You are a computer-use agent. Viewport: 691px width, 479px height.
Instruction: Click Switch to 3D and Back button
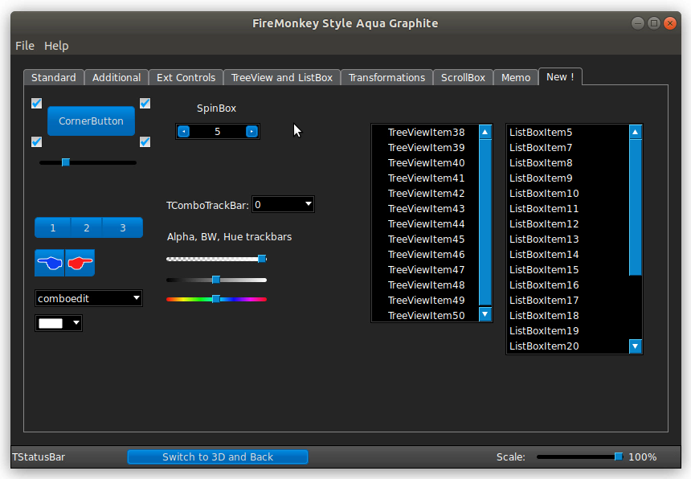pyautogui.click(x=218, y=457)
